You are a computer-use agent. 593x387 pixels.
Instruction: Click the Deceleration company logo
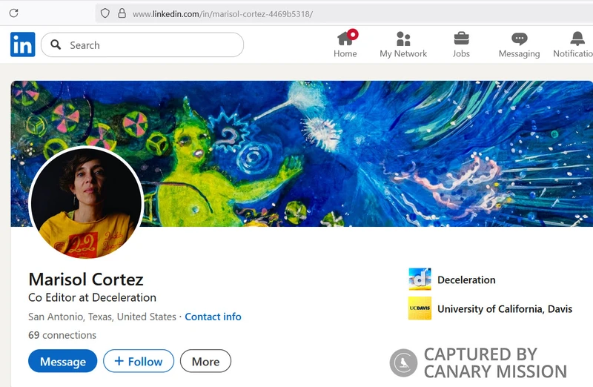[420, 279]
